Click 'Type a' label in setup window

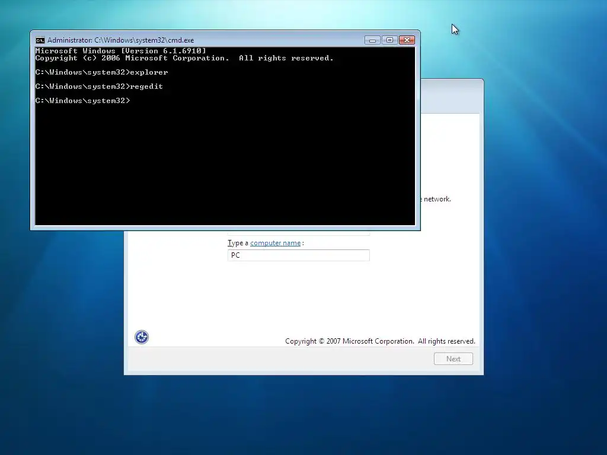238,243
